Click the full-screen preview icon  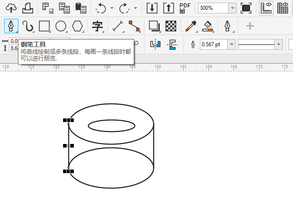246,8
